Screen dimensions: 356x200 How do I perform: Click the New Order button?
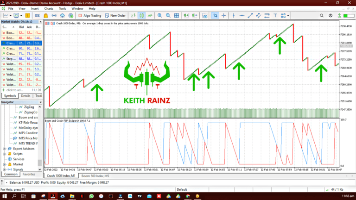point(115,15)
